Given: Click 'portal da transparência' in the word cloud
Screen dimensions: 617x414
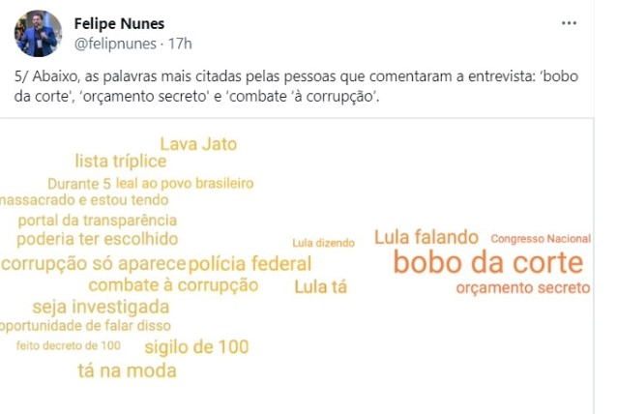Looking at the screenshot, I should point(98,221).
